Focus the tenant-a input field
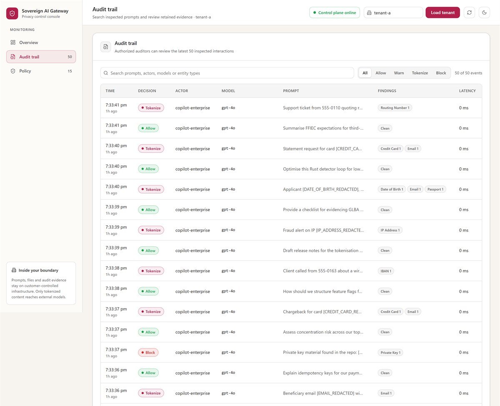Image resolution: width=500 pixels, height=406 pixels. click(x=393, y=12)
